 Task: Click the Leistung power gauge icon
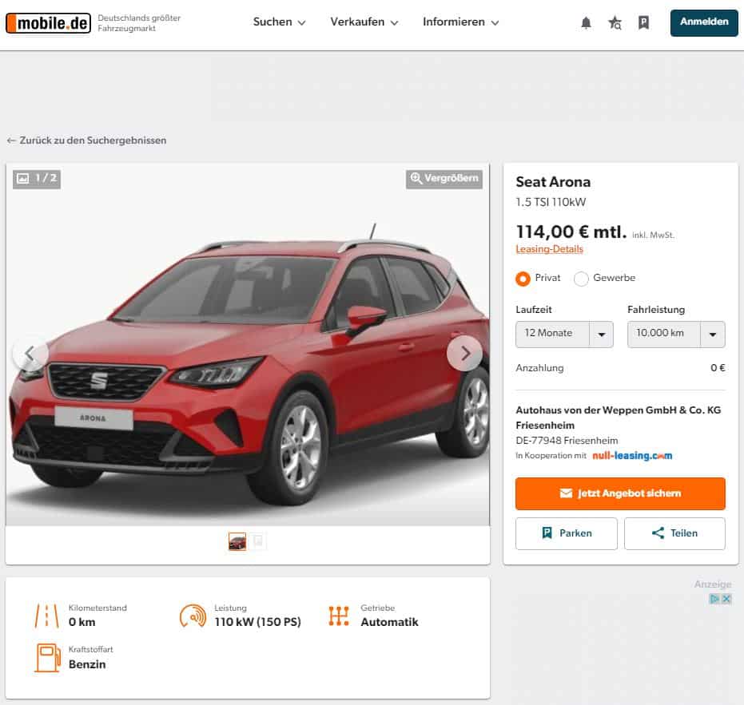(x=193, y=616)
